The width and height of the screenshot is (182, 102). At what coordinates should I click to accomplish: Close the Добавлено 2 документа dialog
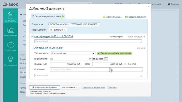point(148,7)
